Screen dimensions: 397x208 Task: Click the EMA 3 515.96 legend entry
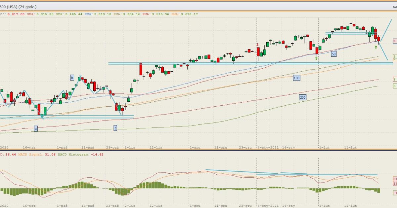pos(154,14)
